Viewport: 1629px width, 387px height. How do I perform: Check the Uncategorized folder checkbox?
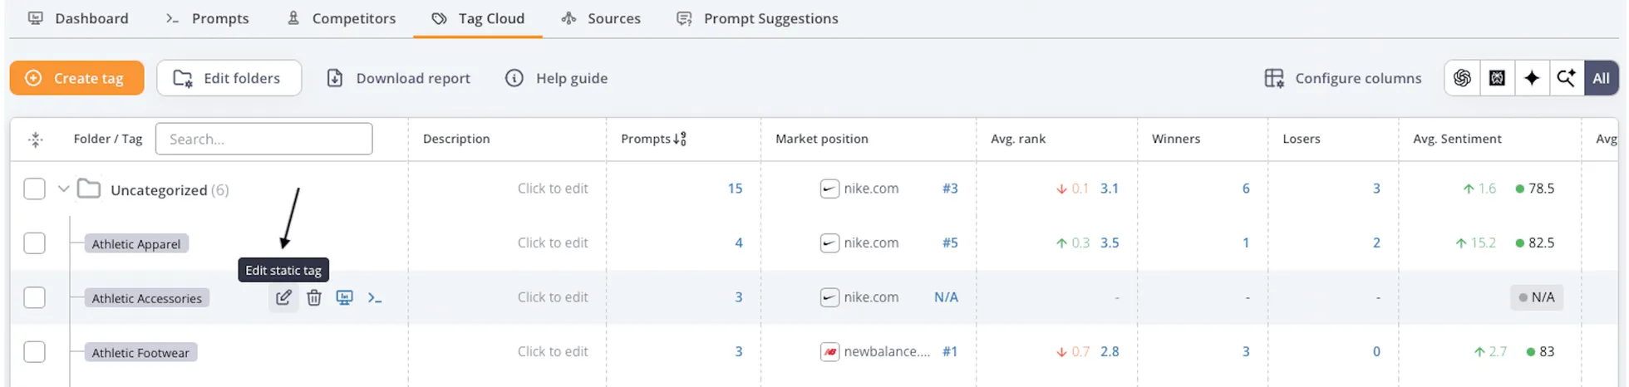(x=34, y=189)
